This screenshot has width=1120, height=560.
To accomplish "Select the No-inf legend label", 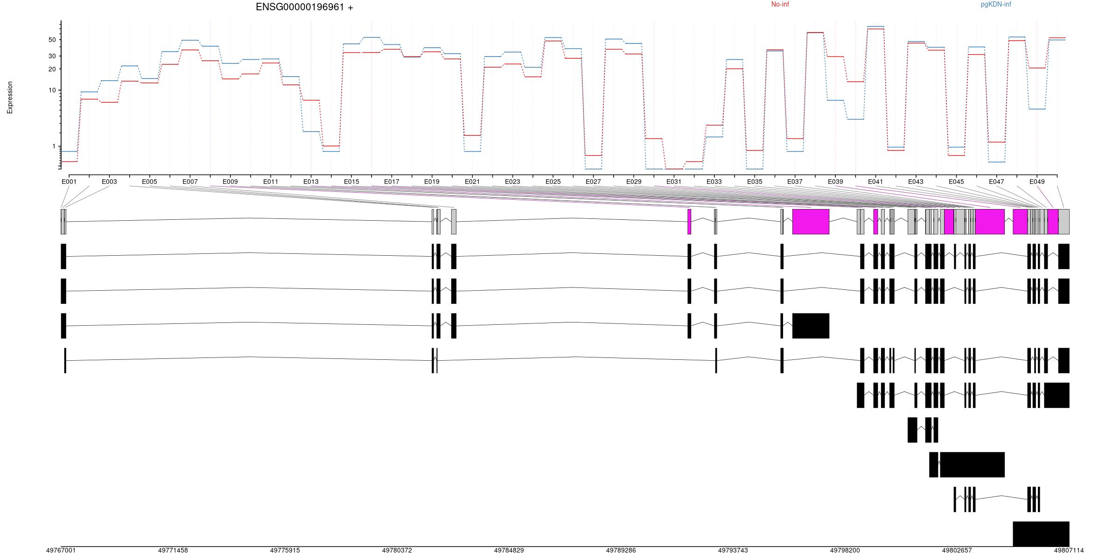I will [780, 4].
